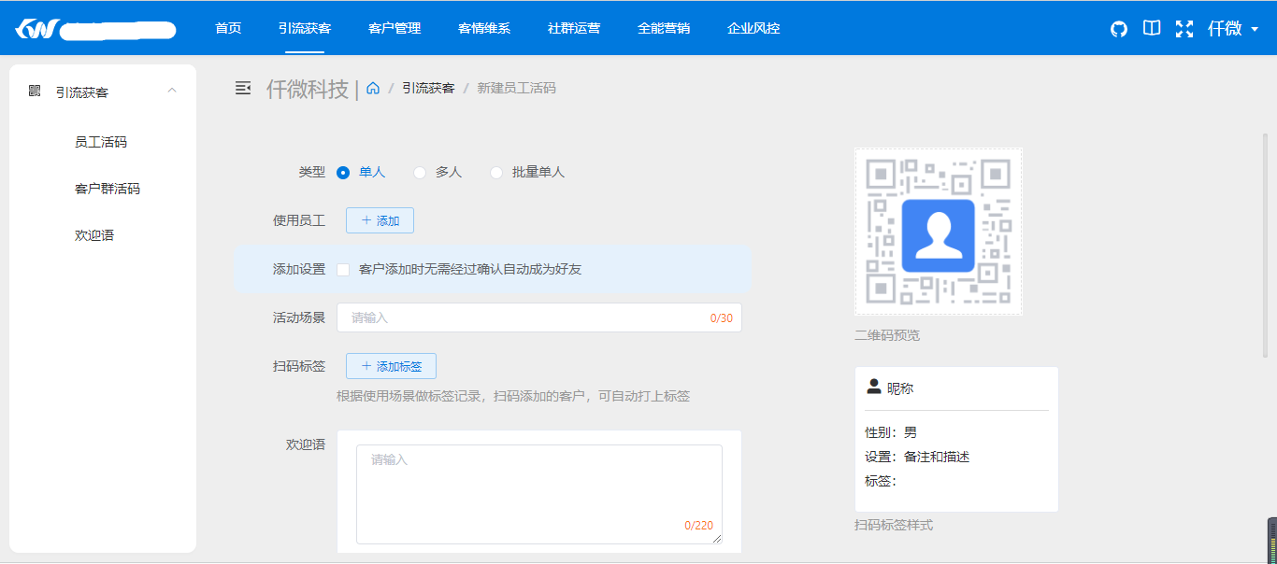The width and height of the screenshot is (1277, 564).
Task: Click the 标签： line in card
Action: 881,481
